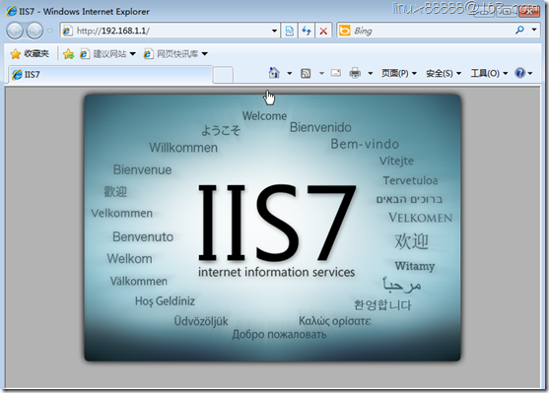Open recent pages dropdown next to Forward
549x393 pixels.
coord(49,31)
